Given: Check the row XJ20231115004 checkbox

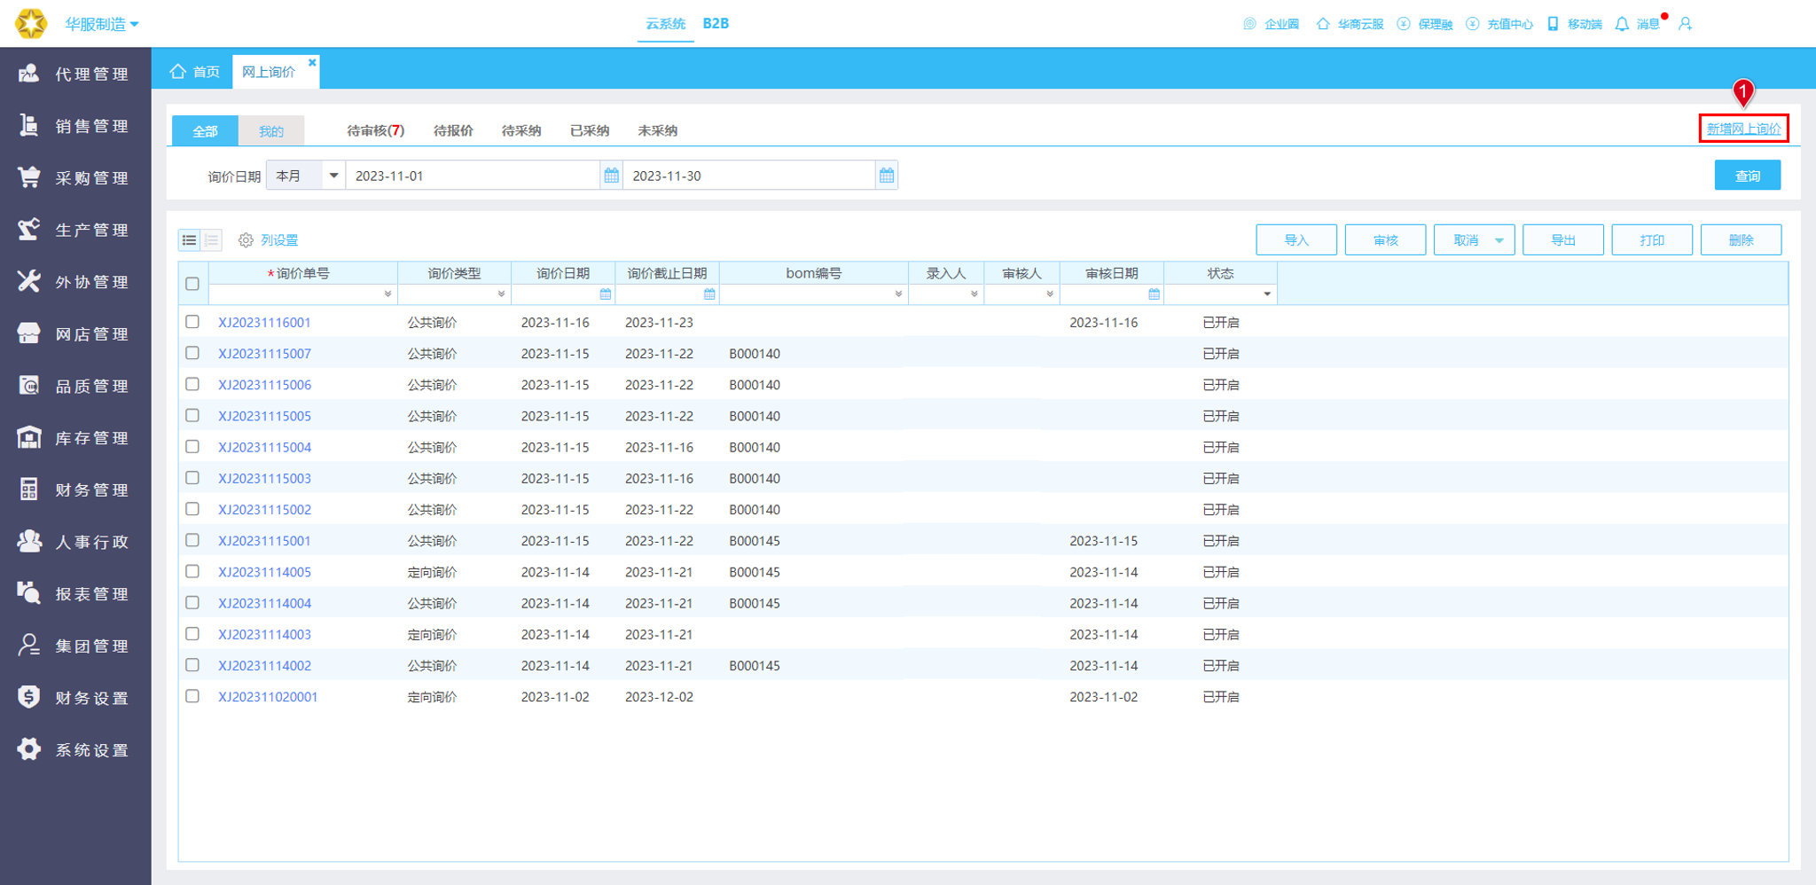Looking at the screenshot, I should (192, 447).
